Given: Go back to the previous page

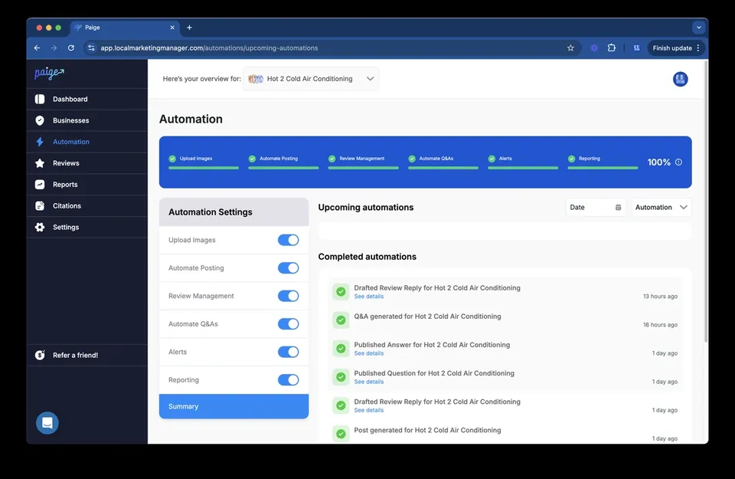Looking at the screenshot, I should (37, 48).
